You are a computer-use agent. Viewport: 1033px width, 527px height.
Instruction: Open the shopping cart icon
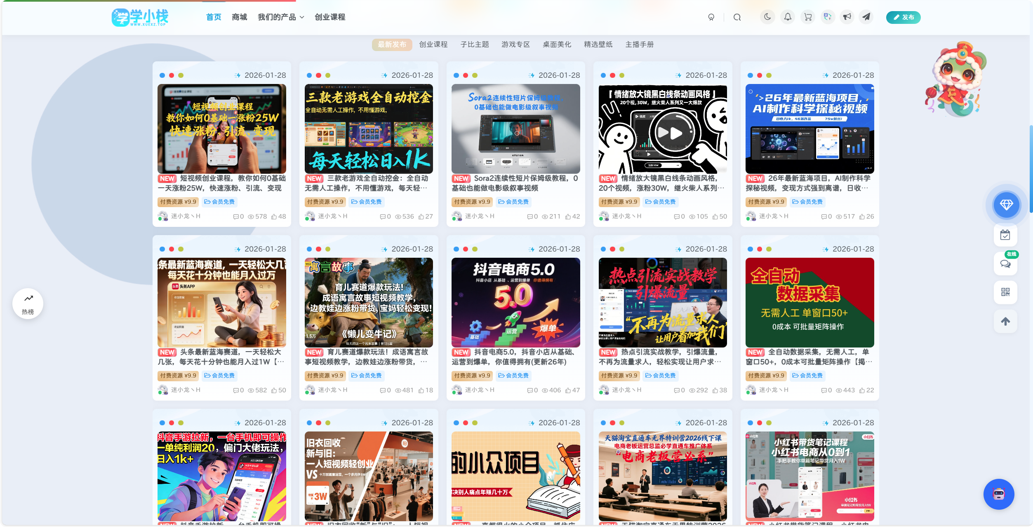coord(808,17)
